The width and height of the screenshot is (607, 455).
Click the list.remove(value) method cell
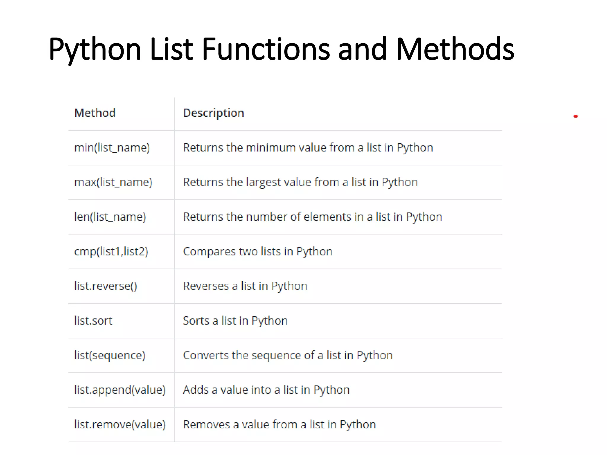[x=120, y=424]
